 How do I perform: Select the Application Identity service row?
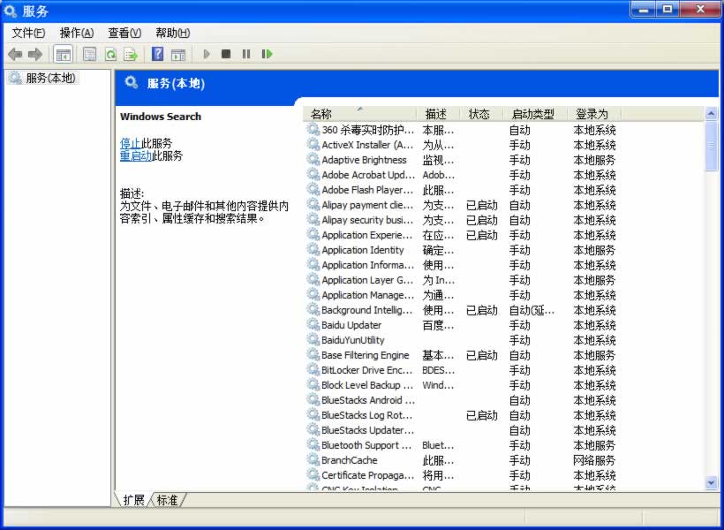click(462, 250)
